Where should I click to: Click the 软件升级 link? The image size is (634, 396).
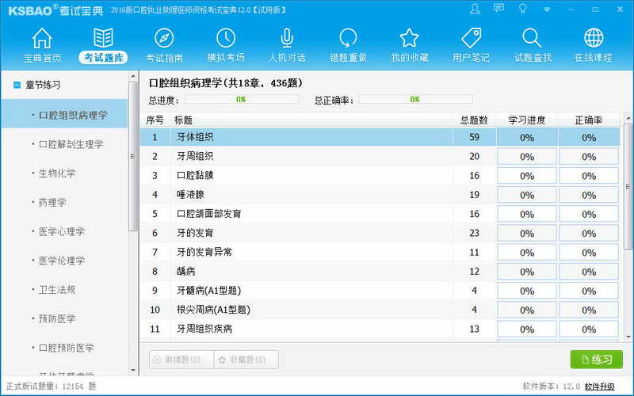click(599, 386)
